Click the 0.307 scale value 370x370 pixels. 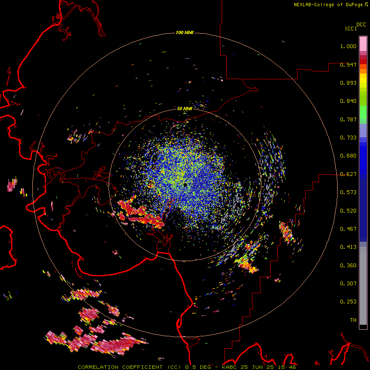pyautogui.click(x=348, y=284)
